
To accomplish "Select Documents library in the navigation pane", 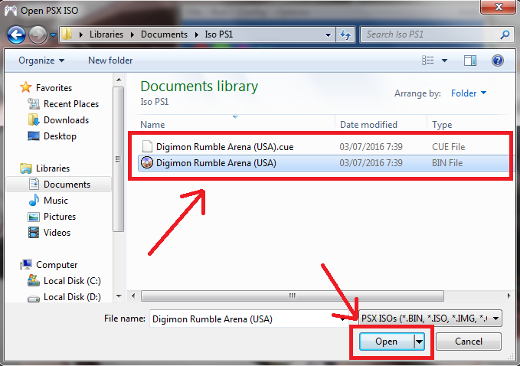I will coord(59,185).
